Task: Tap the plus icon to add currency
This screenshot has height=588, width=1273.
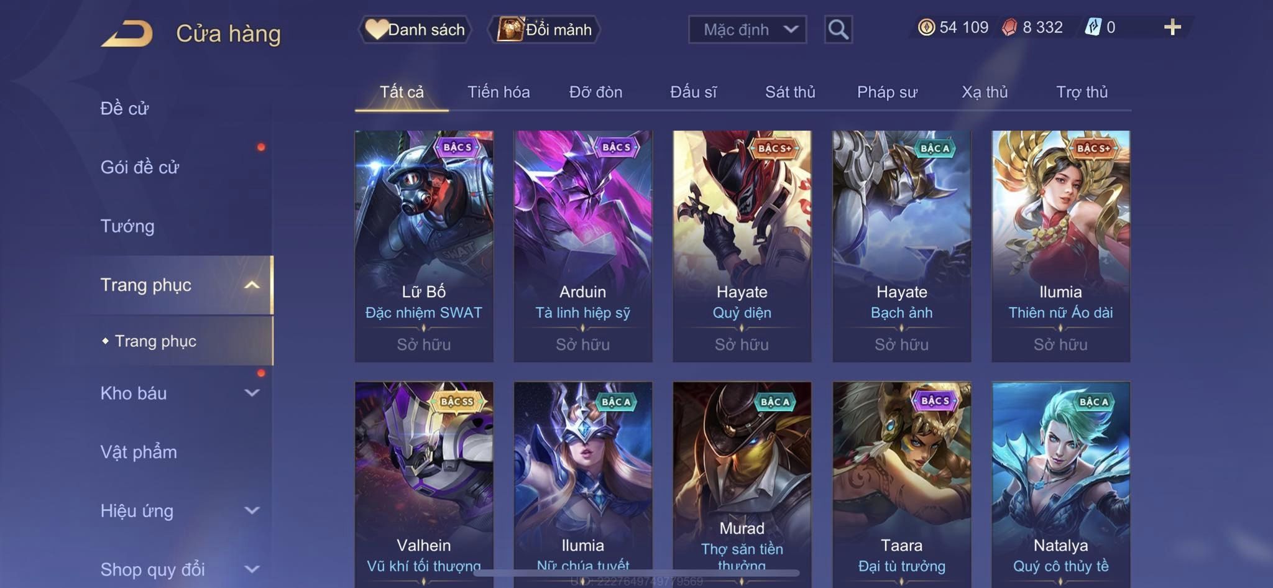Action: coord(1172,27)
